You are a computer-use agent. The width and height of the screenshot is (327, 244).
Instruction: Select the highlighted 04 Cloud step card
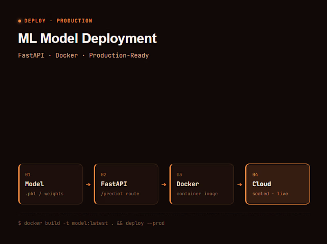278,184
